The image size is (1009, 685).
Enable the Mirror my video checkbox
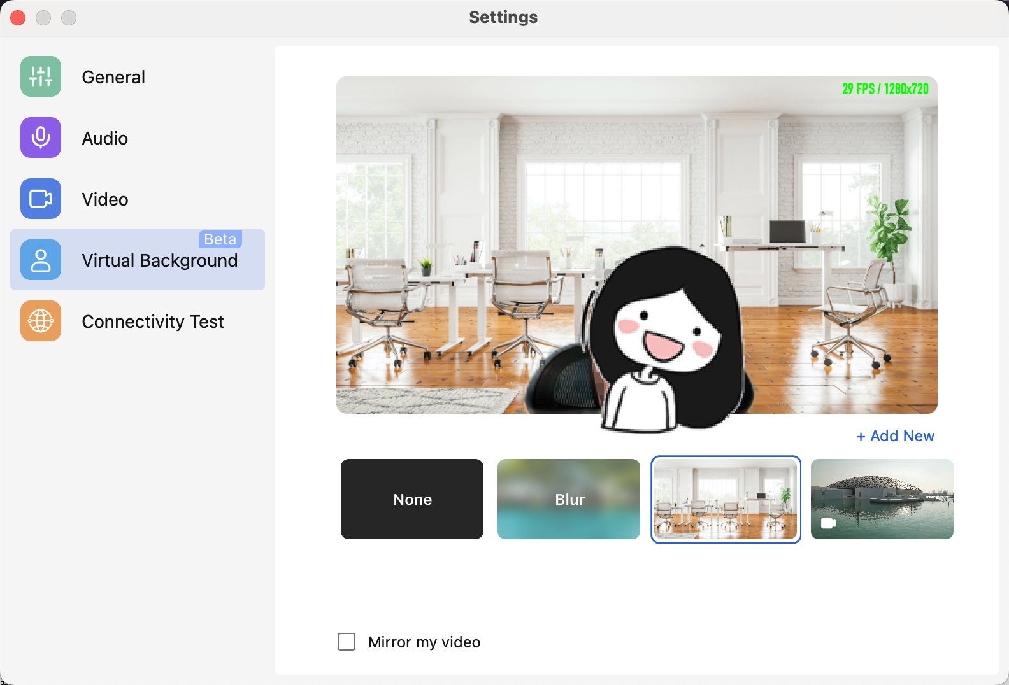click(x=347, y=642)
